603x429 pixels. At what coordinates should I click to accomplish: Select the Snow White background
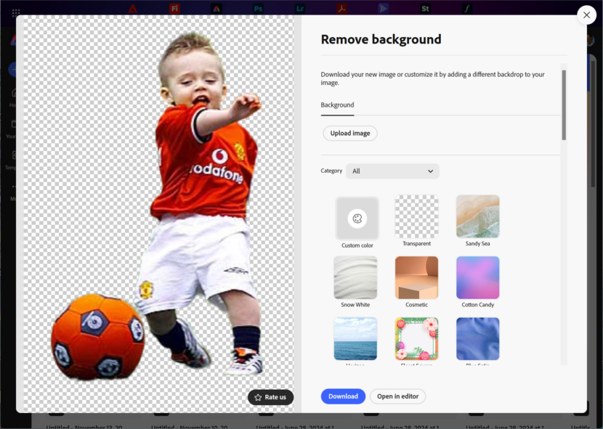355,277
